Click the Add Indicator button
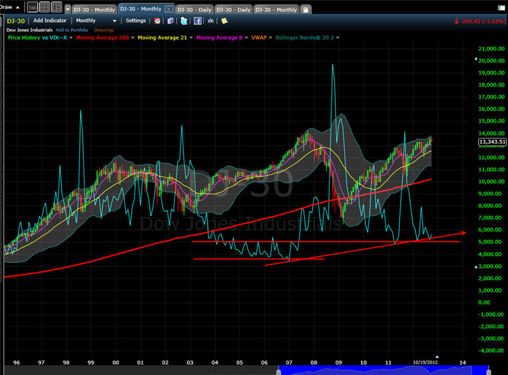Image resolution: width=508 pixels, height=375 pixels. (50, 20)
